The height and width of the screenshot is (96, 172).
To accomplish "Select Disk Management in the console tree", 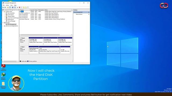I will click(x=12, y=24).
